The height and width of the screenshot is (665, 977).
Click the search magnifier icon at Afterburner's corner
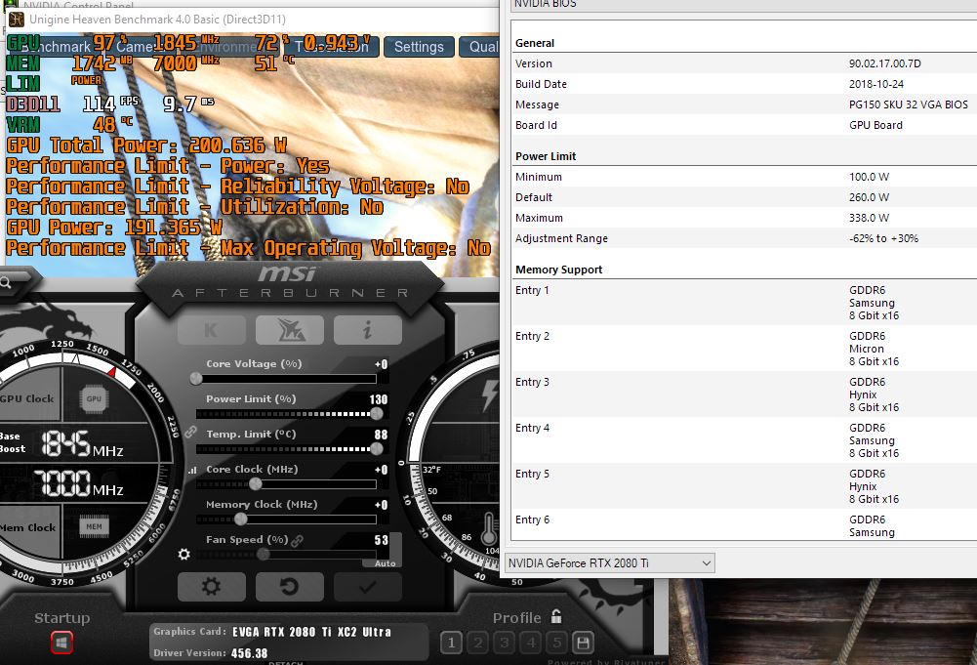click(x=6, y=283)
